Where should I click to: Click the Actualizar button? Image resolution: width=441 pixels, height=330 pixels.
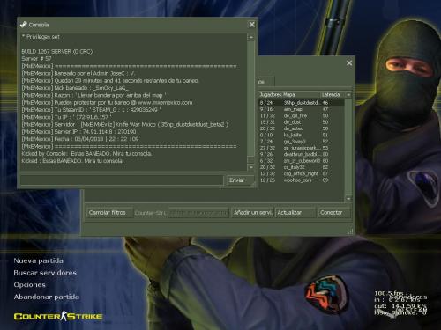(295, 213)
